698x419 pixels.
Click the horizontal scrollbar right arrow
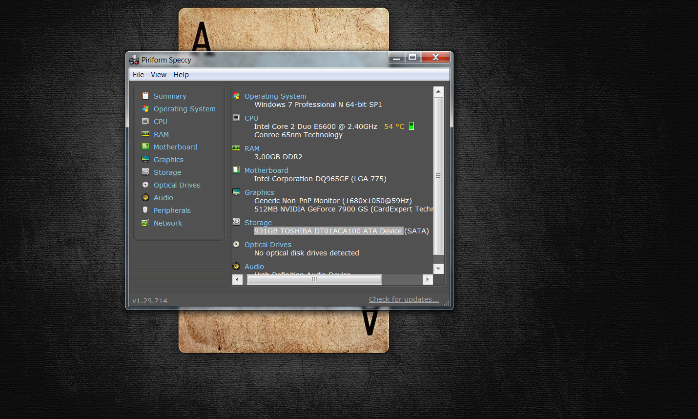point(428,279)
